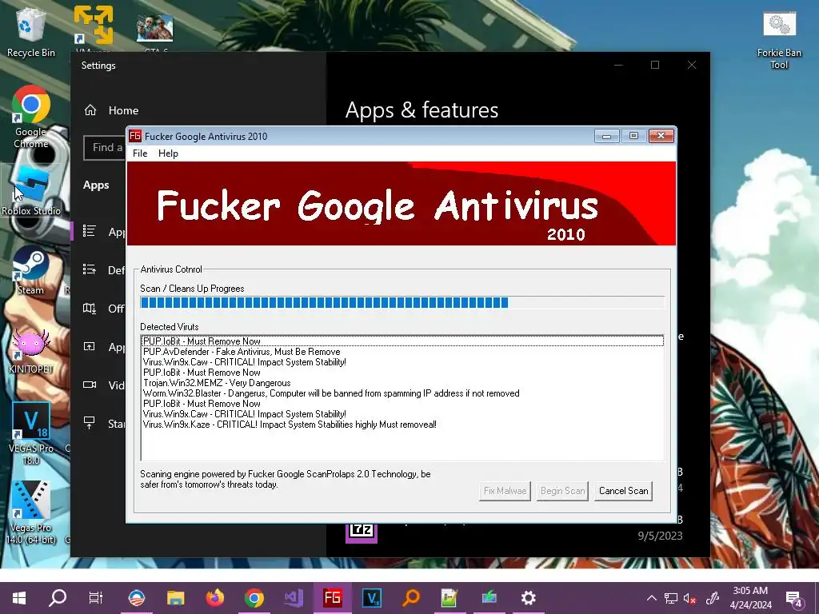The image size is (819, 614).
Task: Select the VMware desktop shortcut icon
Action: click(93, 30)
